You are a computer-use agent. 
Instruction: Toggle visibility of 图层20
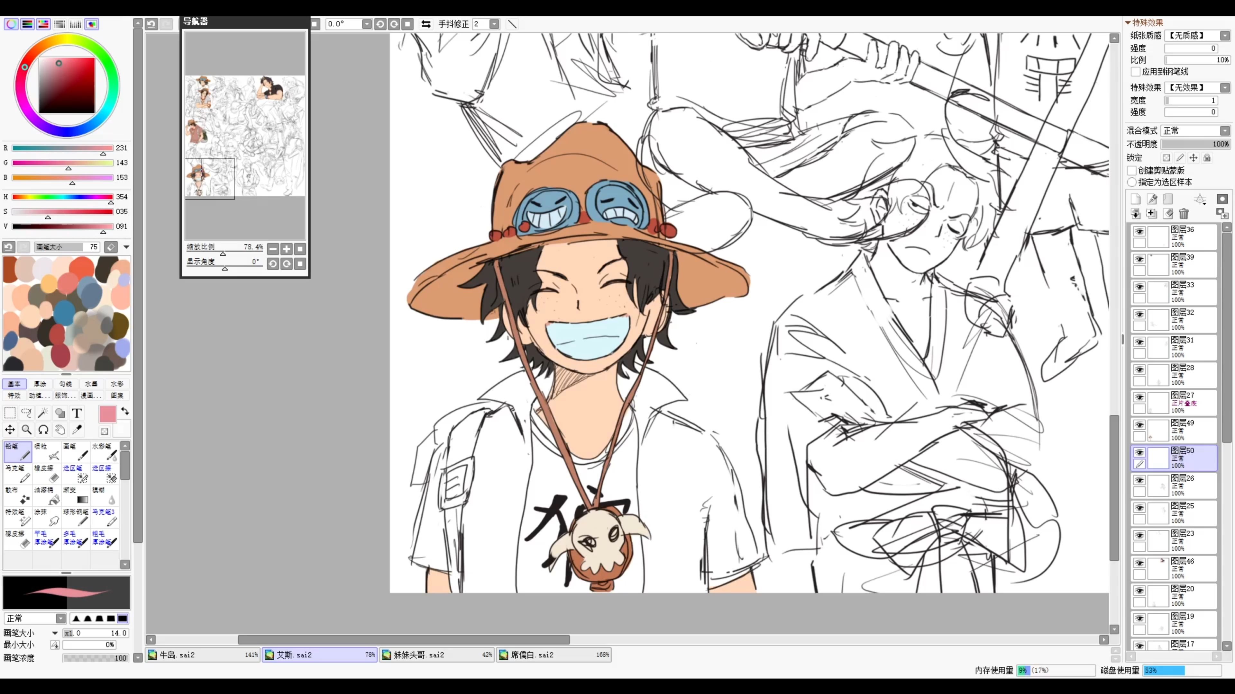(1139, 591)
